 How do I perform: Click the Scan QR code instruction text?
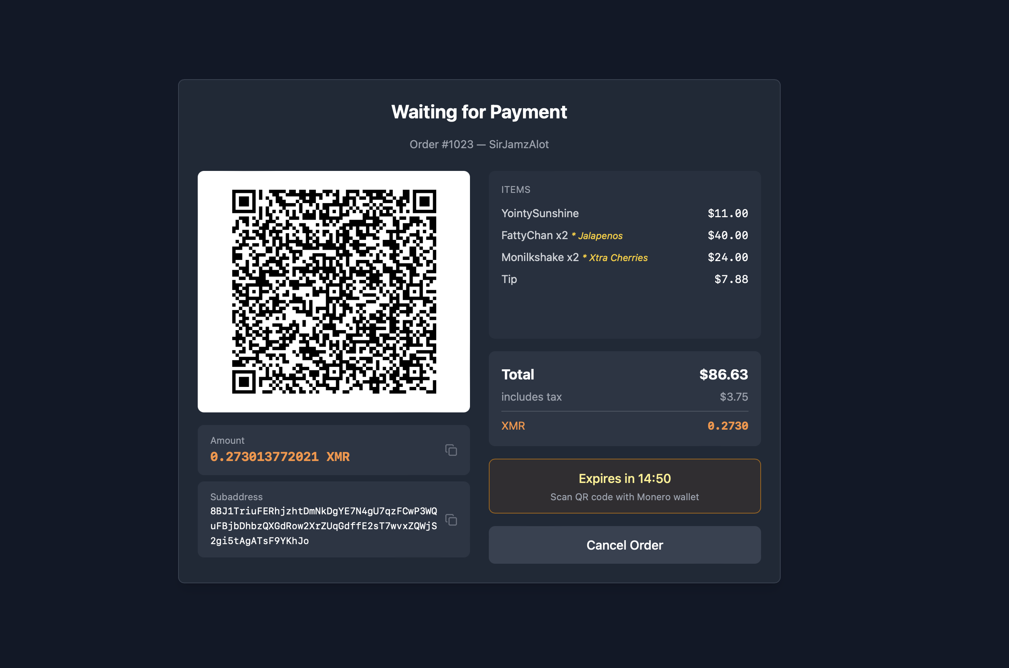pyautogui.click(x=624, y=497)
